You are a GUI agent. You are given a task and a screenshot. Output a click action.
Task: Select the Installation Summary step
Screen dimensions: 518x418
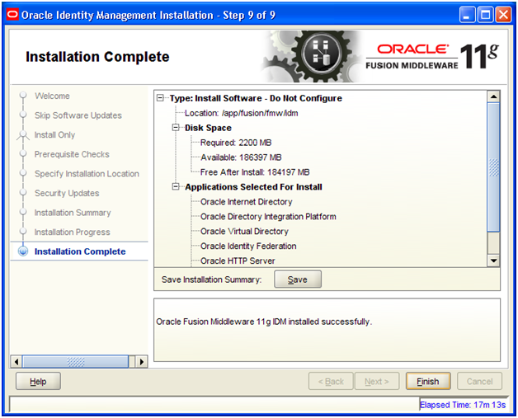pyautogui.click(x=73, y=213)
